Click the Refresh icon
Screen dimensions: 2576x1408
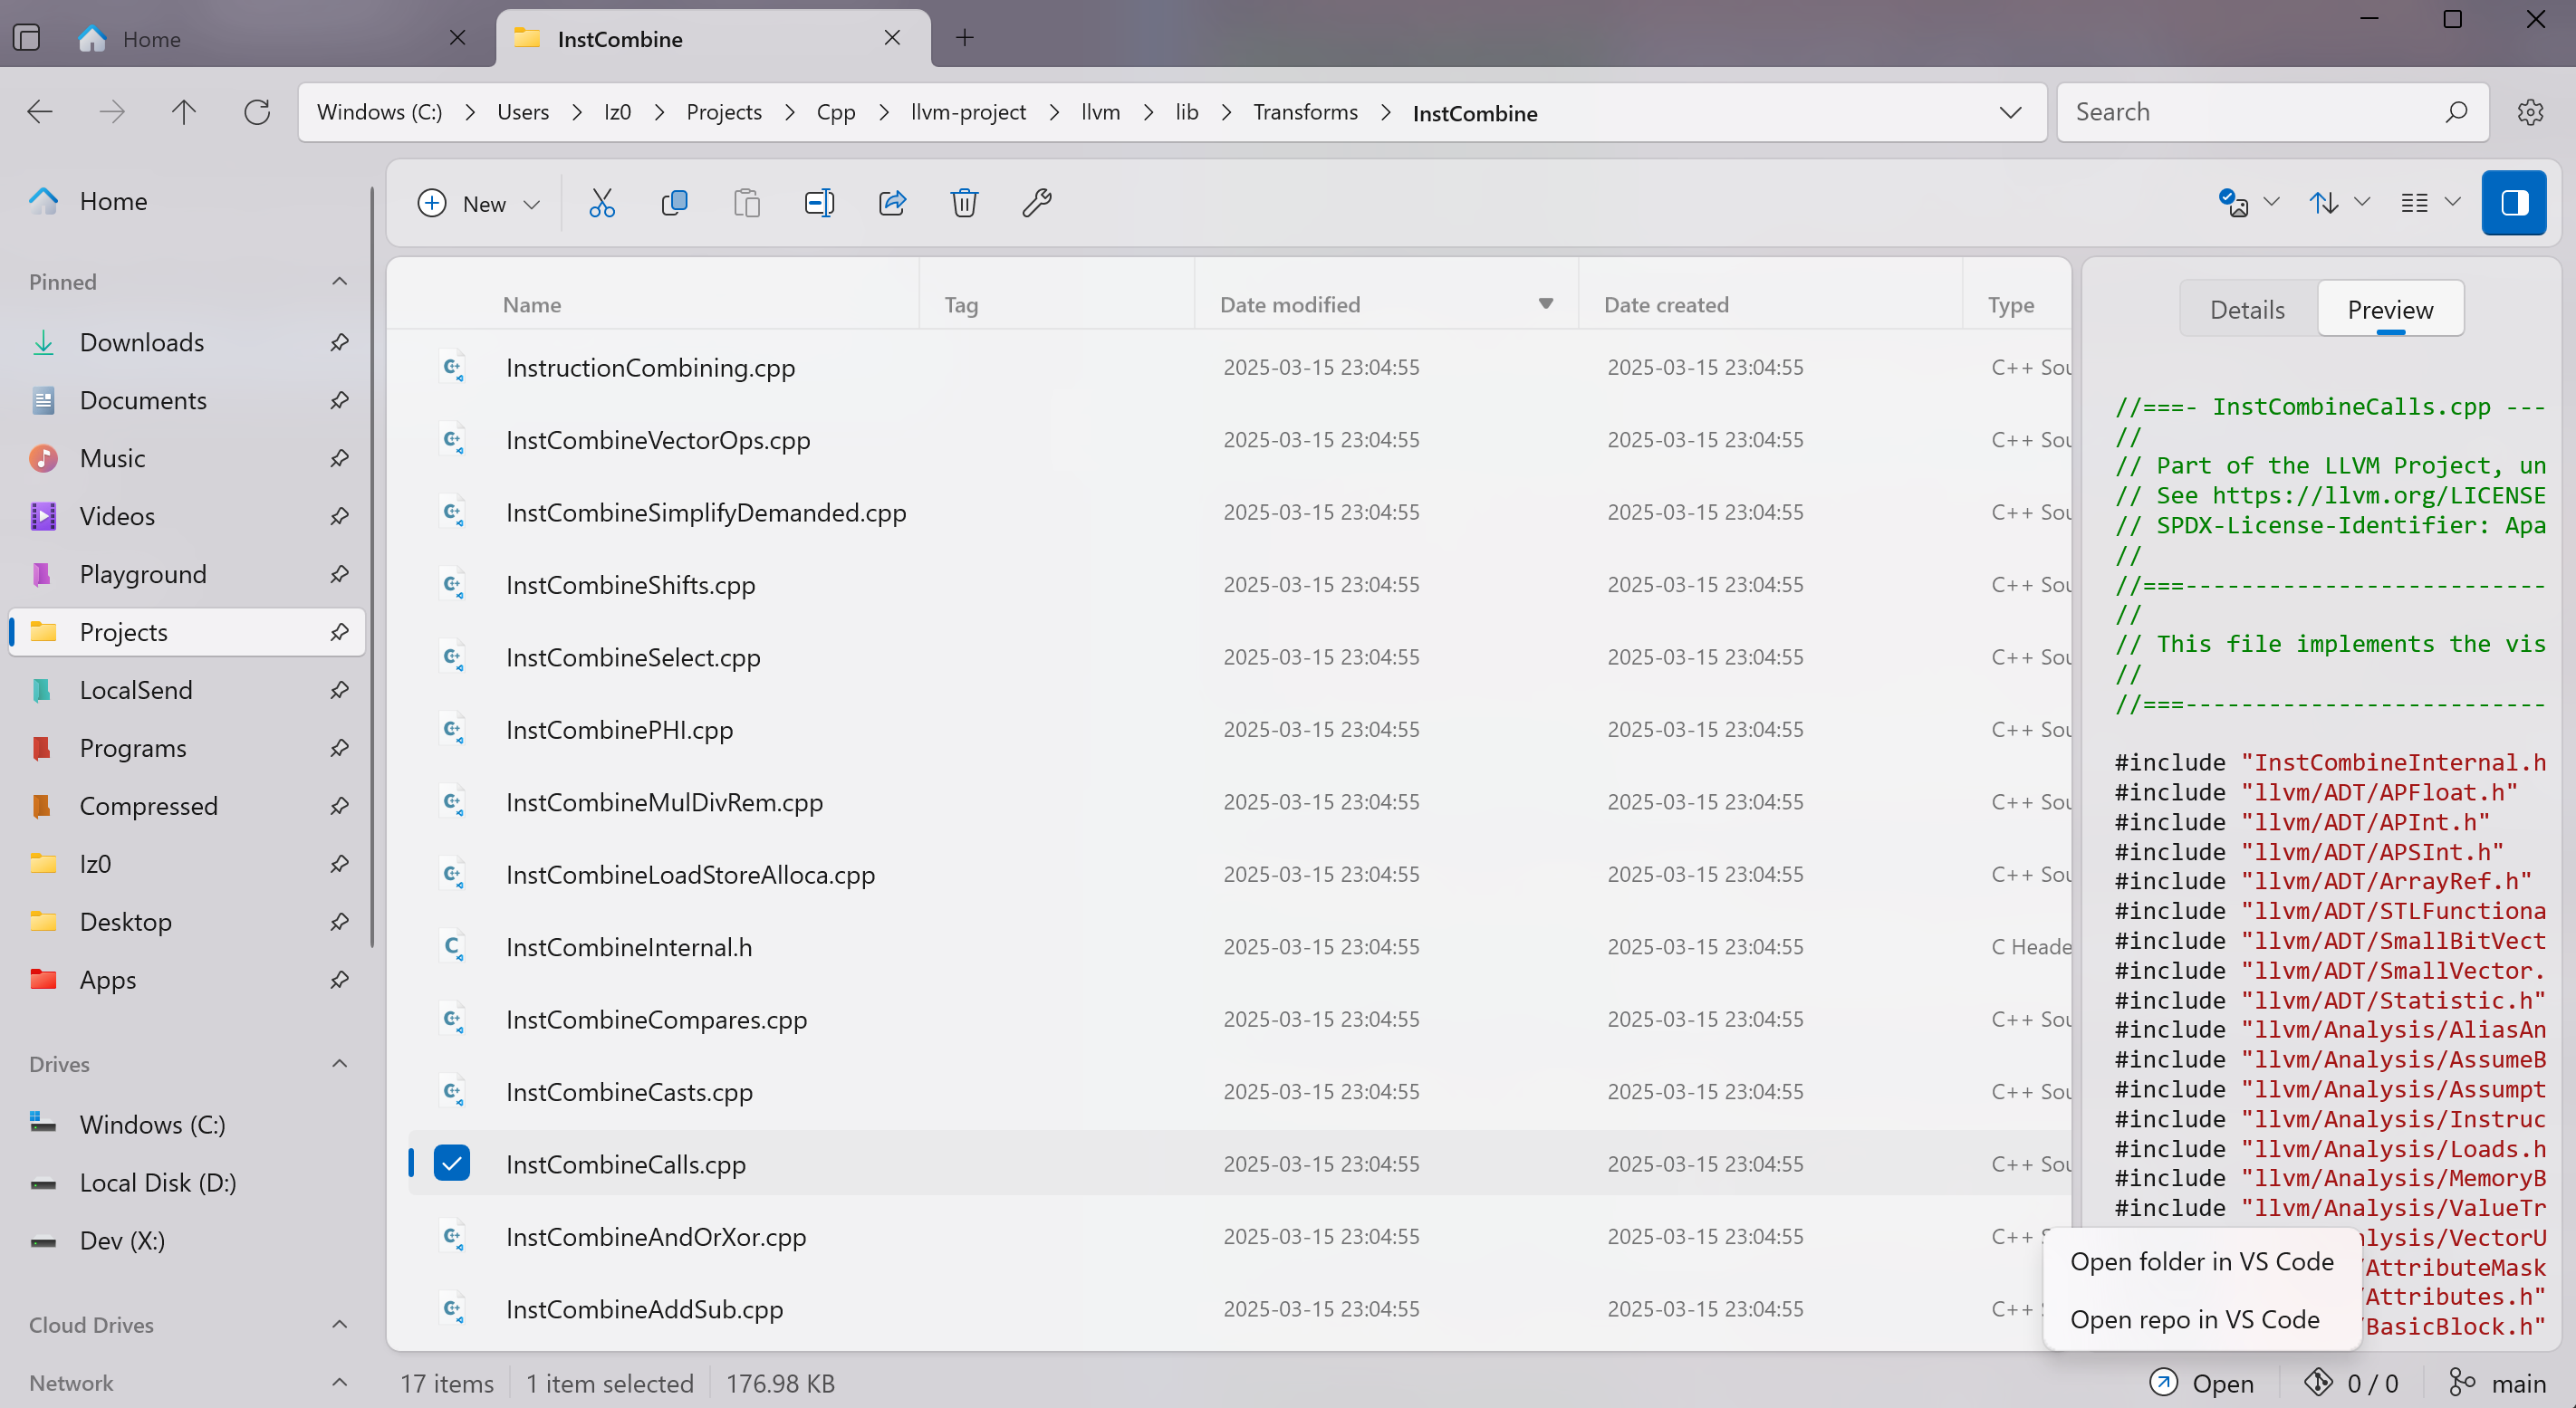(257, 112)
